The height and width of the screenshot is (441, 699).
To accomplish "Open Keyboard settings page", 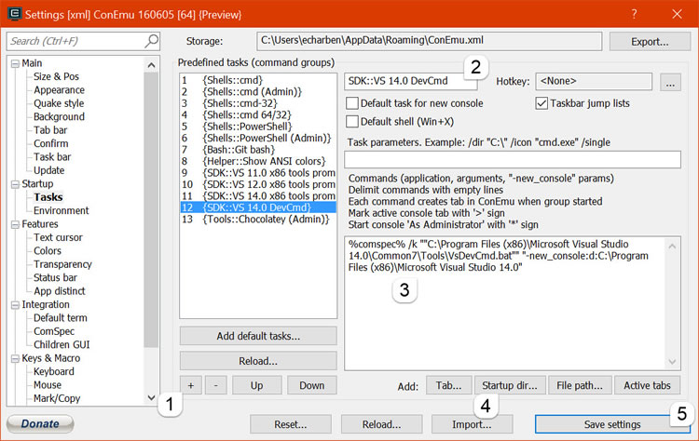I will (53, 371).
